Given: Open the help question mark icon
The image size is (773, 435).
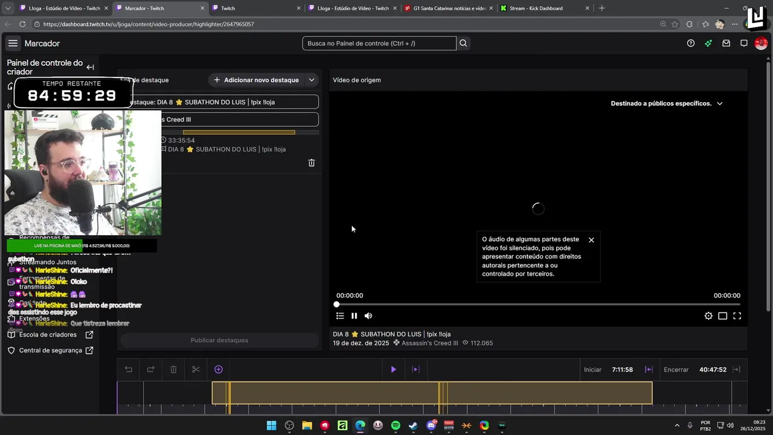Looking at the screenshot, I should [691, 43].
